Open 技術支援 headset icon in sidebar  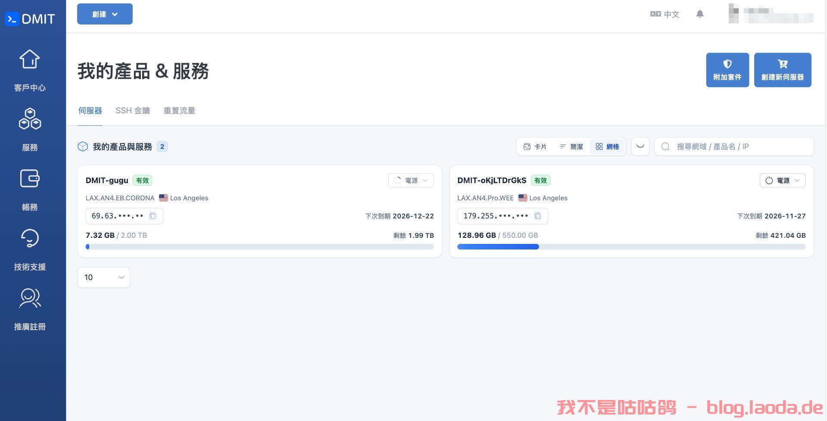[x=30, y=238]
